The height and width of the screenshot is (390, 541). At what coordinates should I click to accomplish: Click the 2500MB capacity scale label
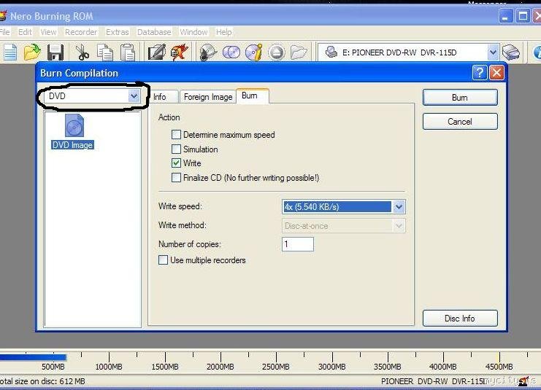coord(276,367)
